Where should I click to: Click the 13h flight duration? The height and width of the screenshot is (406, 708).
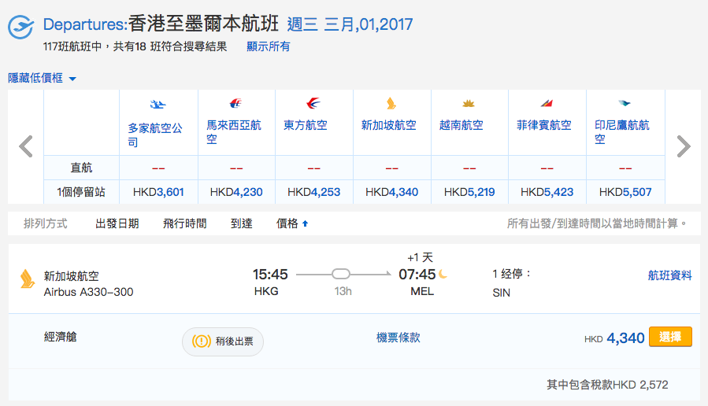pos(343,291)
